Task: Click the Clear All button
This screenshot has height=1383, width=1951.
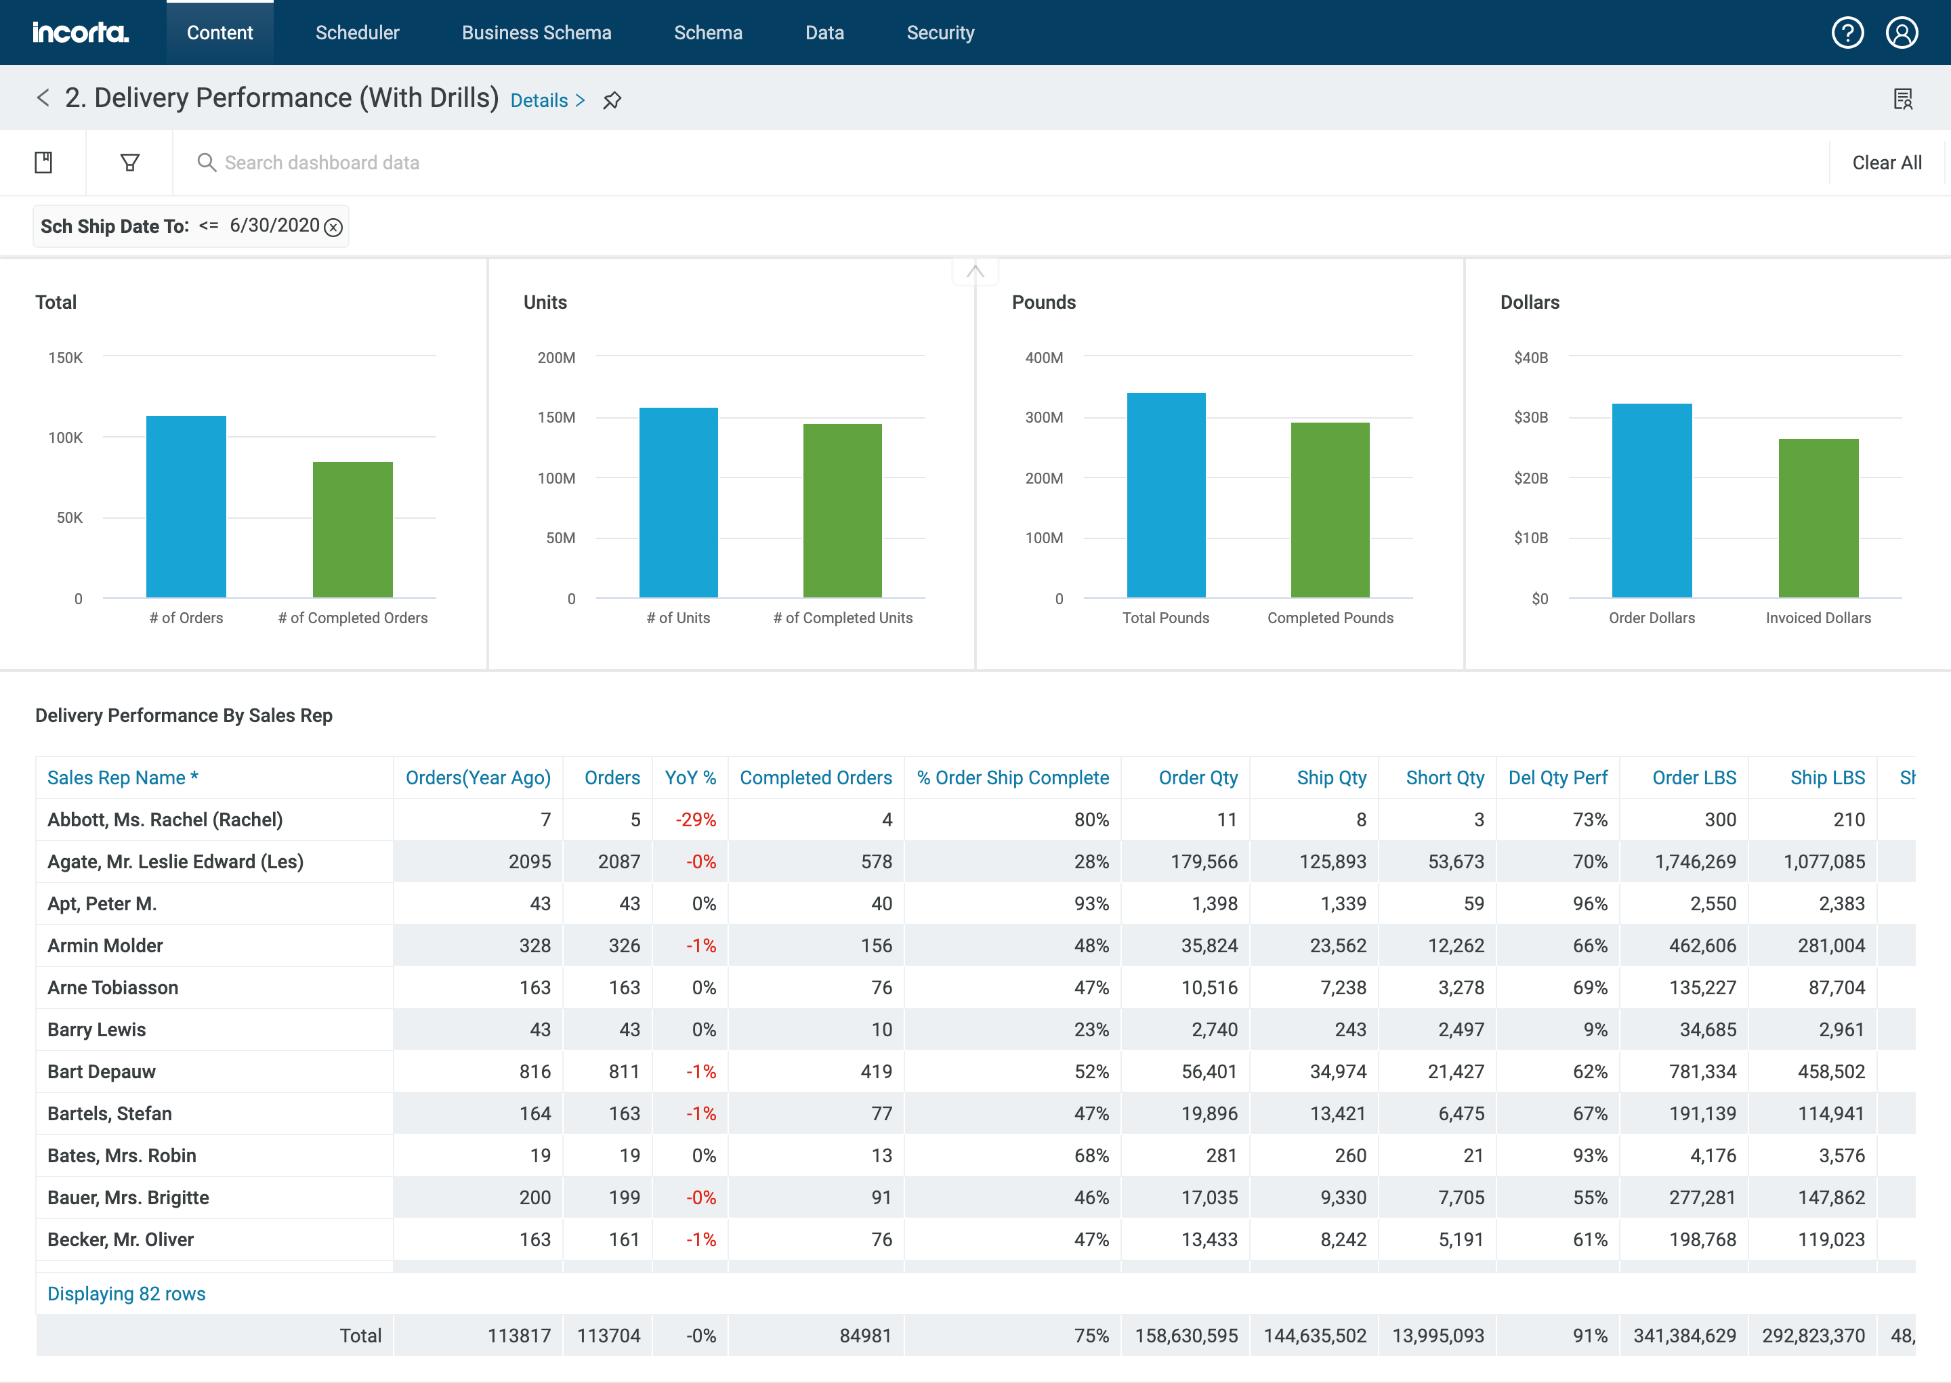Action: tap(1886, 163)
